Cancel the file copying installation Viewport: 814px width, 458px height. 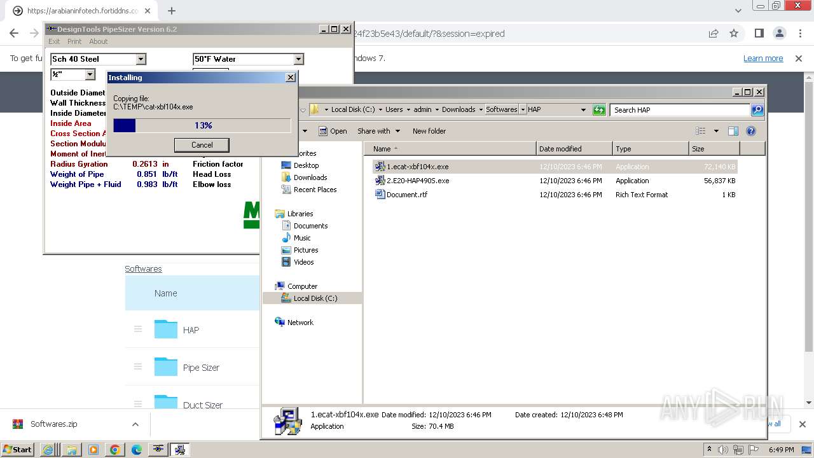pos(202,145)
